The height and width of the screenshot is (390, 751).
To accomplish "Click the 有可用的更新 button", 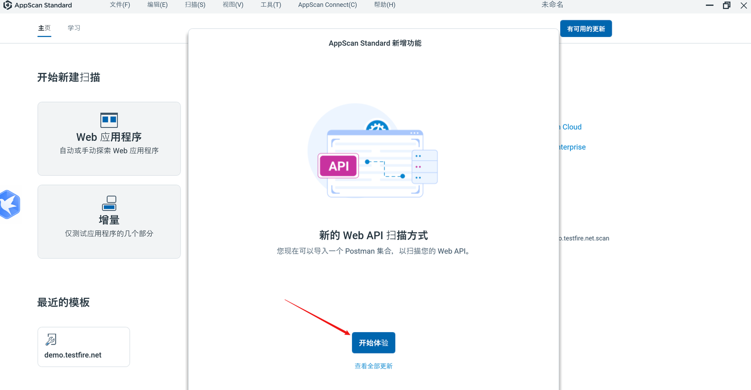I will click(586, 29).
